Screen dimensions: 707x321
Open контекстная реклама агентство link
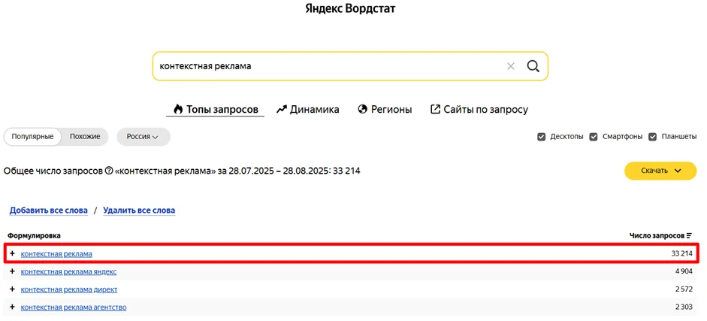pyautogui.click(x=74, y=307)
